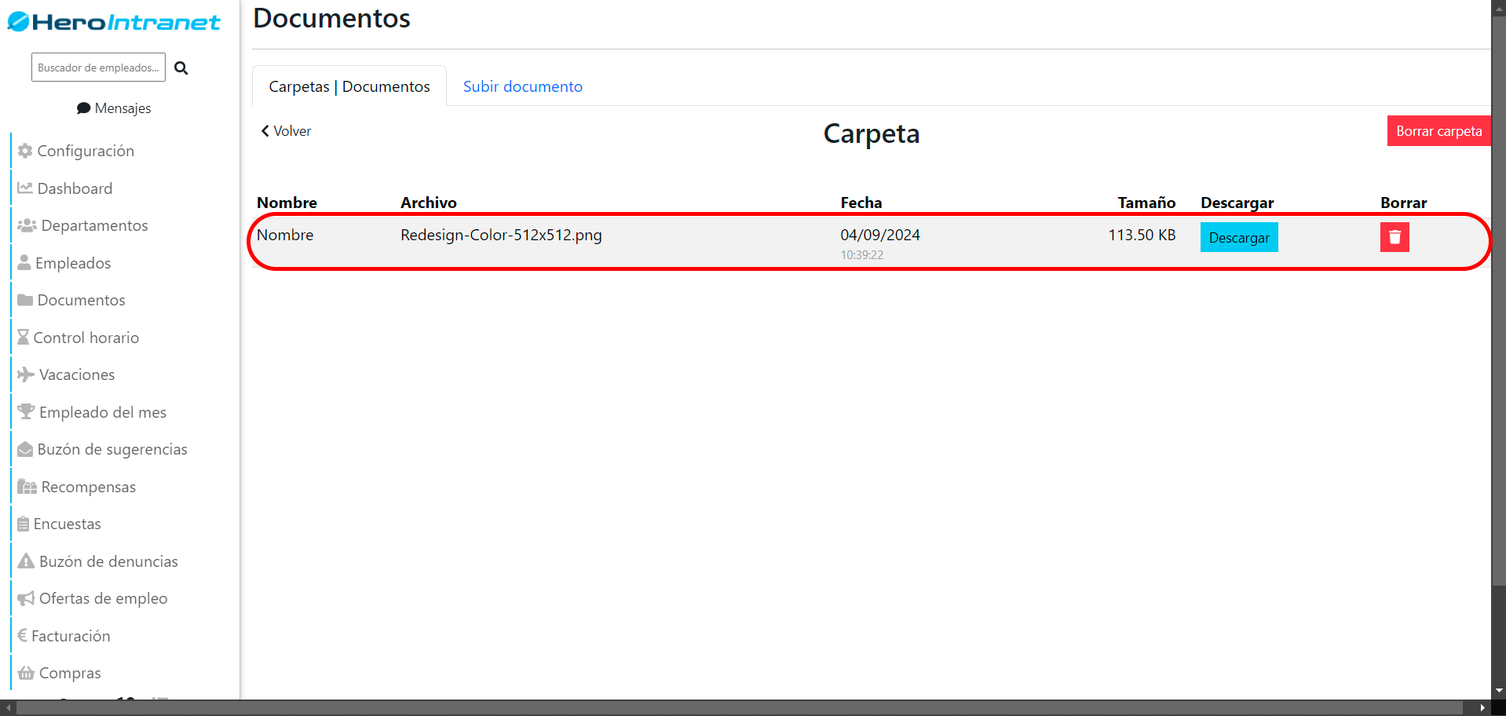Click the Buzón de sugerencias envelope icon

click(25, 449)
